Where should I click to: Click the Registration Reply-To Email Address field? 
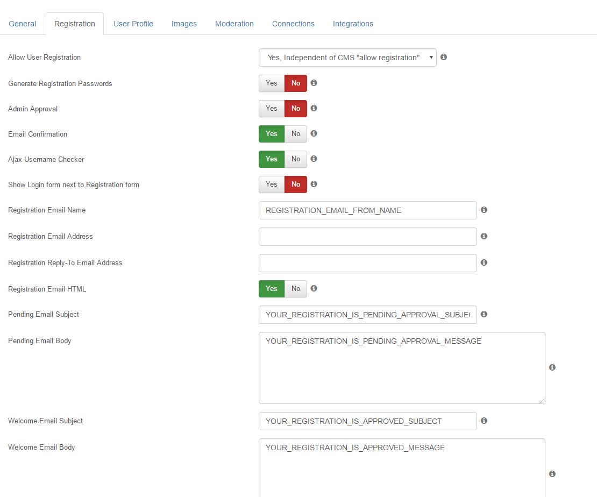pyautogui.click(x=368, y=263)
